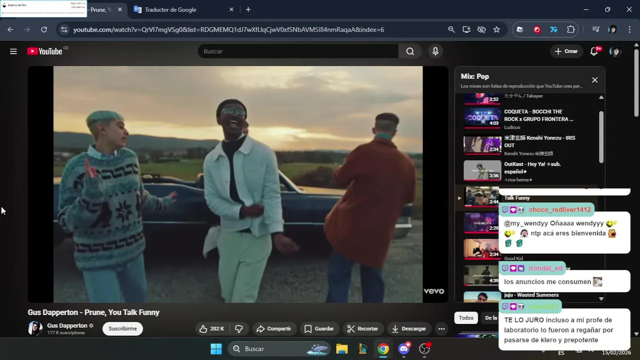640x360 pixels.
Task: Click the video title text
Action: (93, 312)
